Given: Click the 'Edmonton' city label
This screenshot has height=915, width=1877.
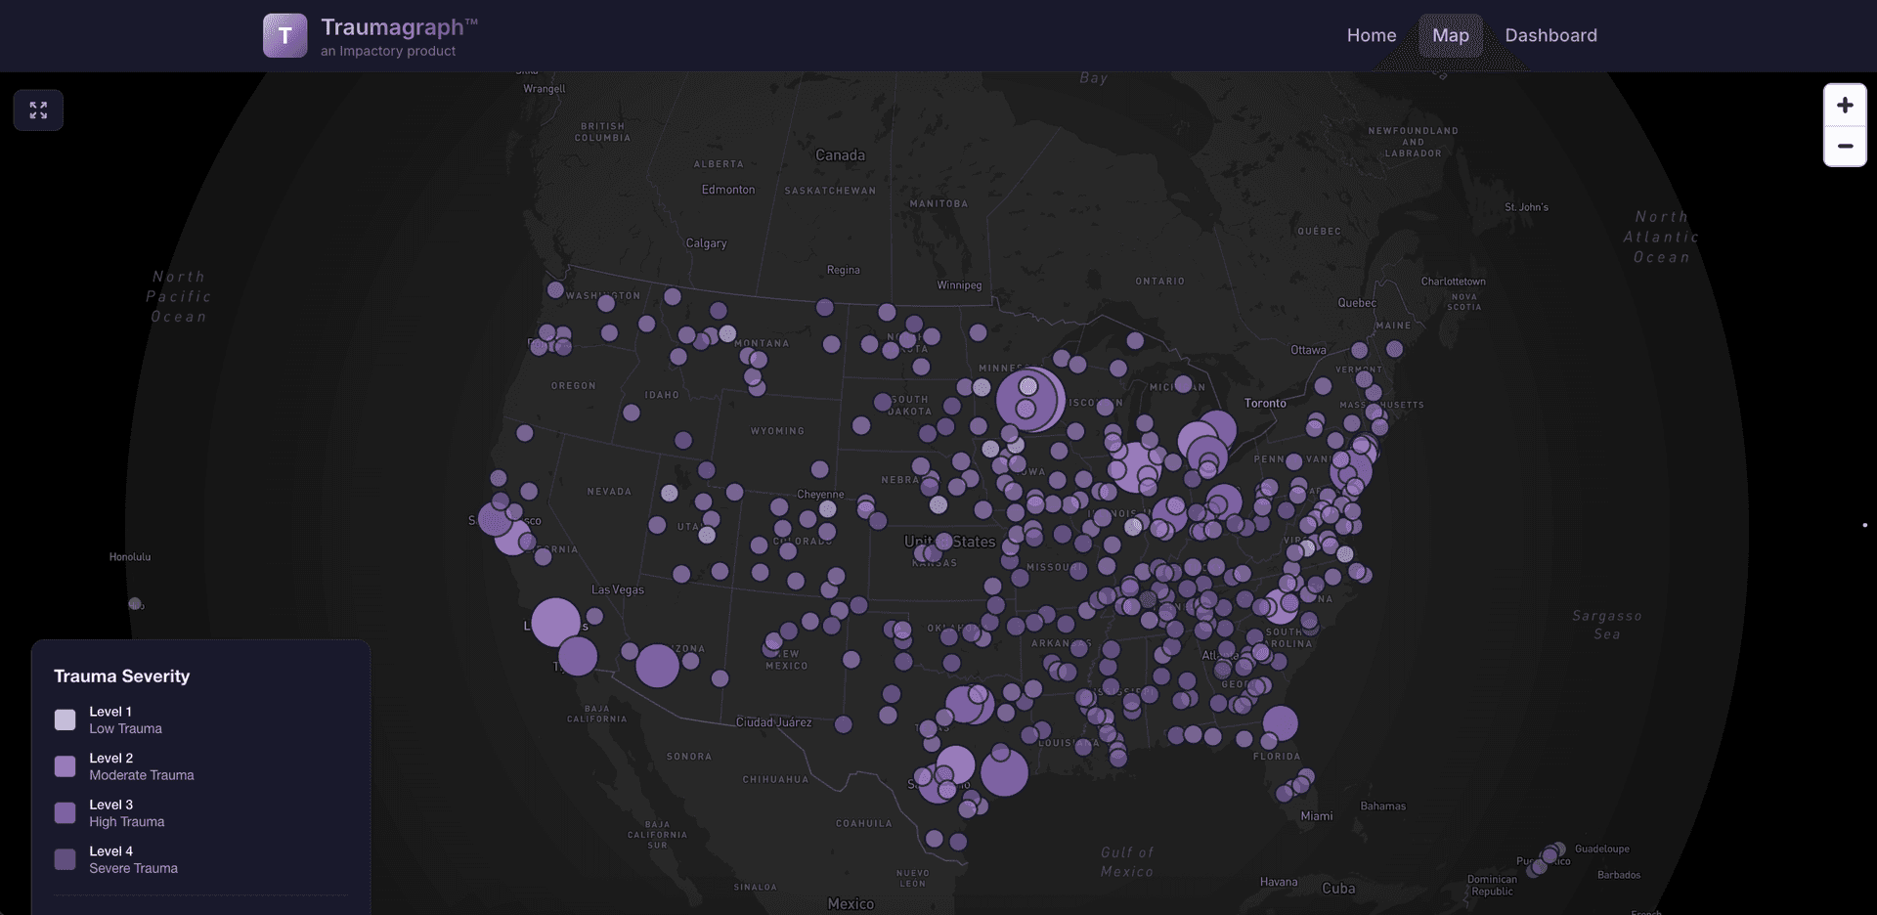Looking at the screenshot, I should (728, 190).
